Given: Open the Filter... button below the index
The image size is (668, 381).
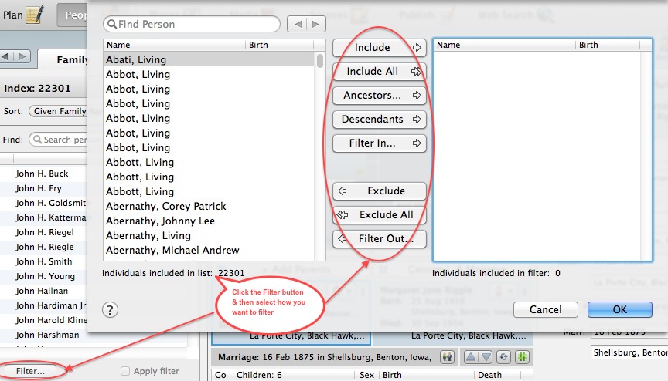Looking at the screenshot, I should coord(30,371).
